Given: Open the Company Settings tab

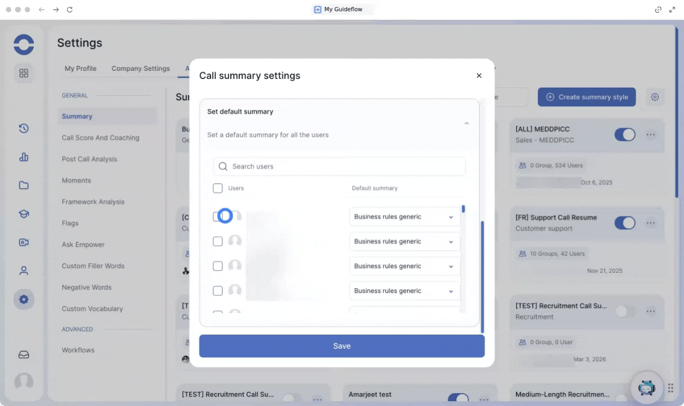Looking at the screenshot, I should [x=141, y=69].
